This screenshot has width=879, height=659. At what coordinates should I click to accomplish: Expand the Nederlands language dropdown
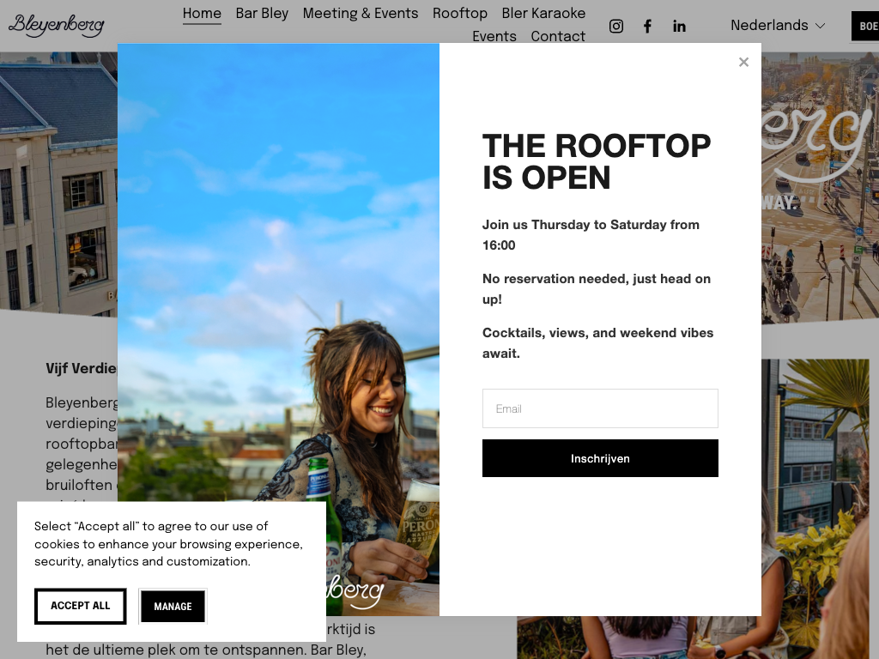coord(778,25)
